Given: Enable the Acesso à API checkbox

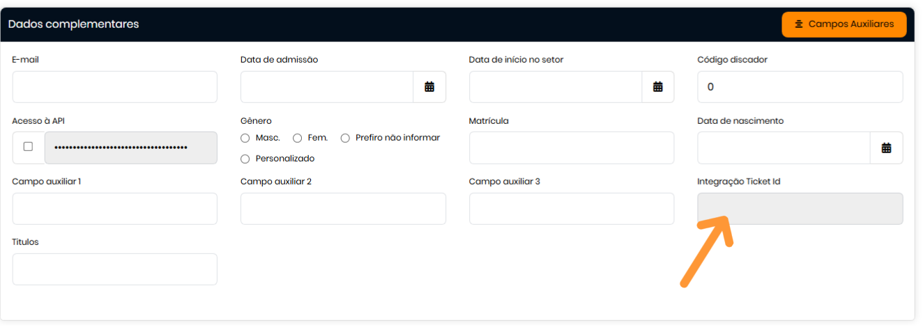Looking at the screenshot, I should click(28, 147).
